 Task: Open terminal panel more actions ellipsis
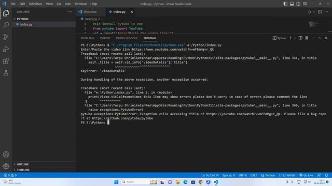[313, 38]
